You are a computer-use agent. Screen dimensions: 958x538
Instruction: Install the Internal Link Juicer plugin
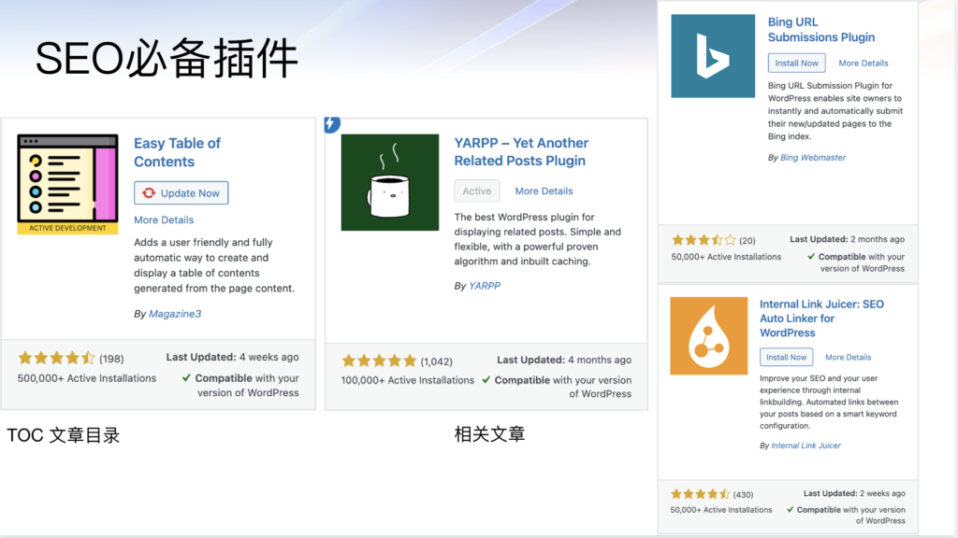tap(786, 357)
